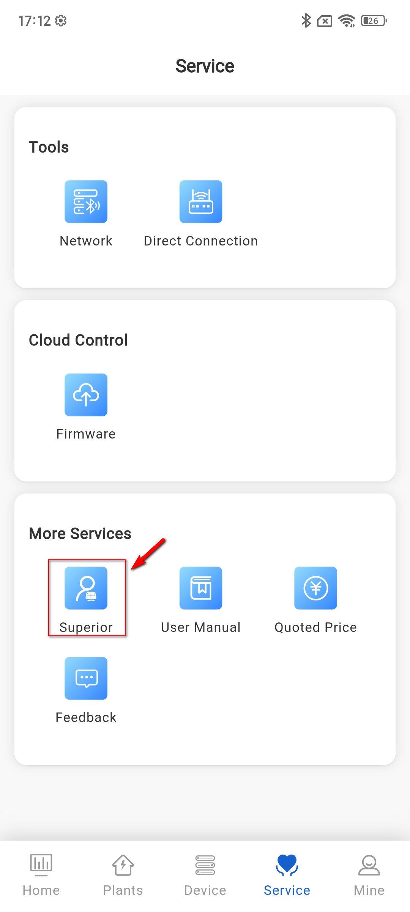Tap the Wi-Fi status bar icon
The height and width of the screenshot is (912, 410).
pos(347,21)
